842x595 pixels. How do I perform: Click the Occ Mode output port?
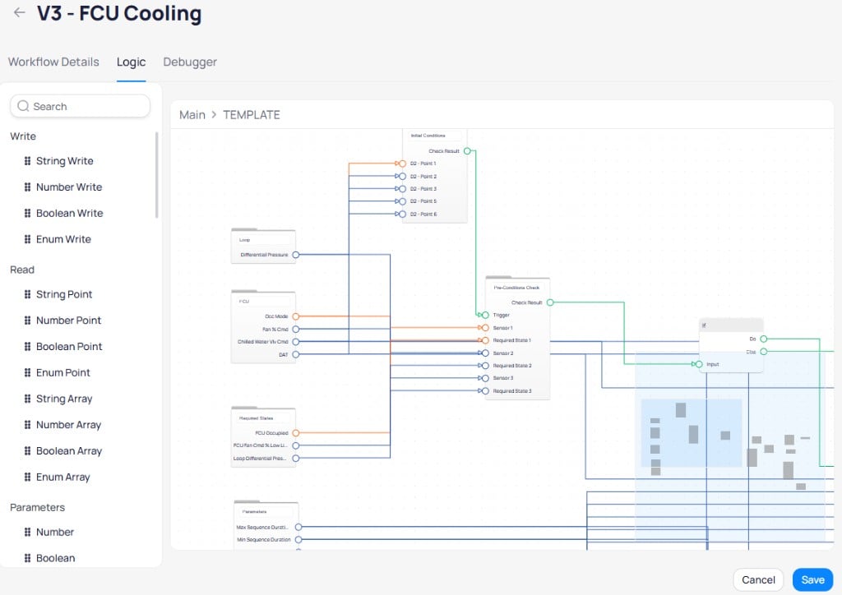tap(296, 316)
